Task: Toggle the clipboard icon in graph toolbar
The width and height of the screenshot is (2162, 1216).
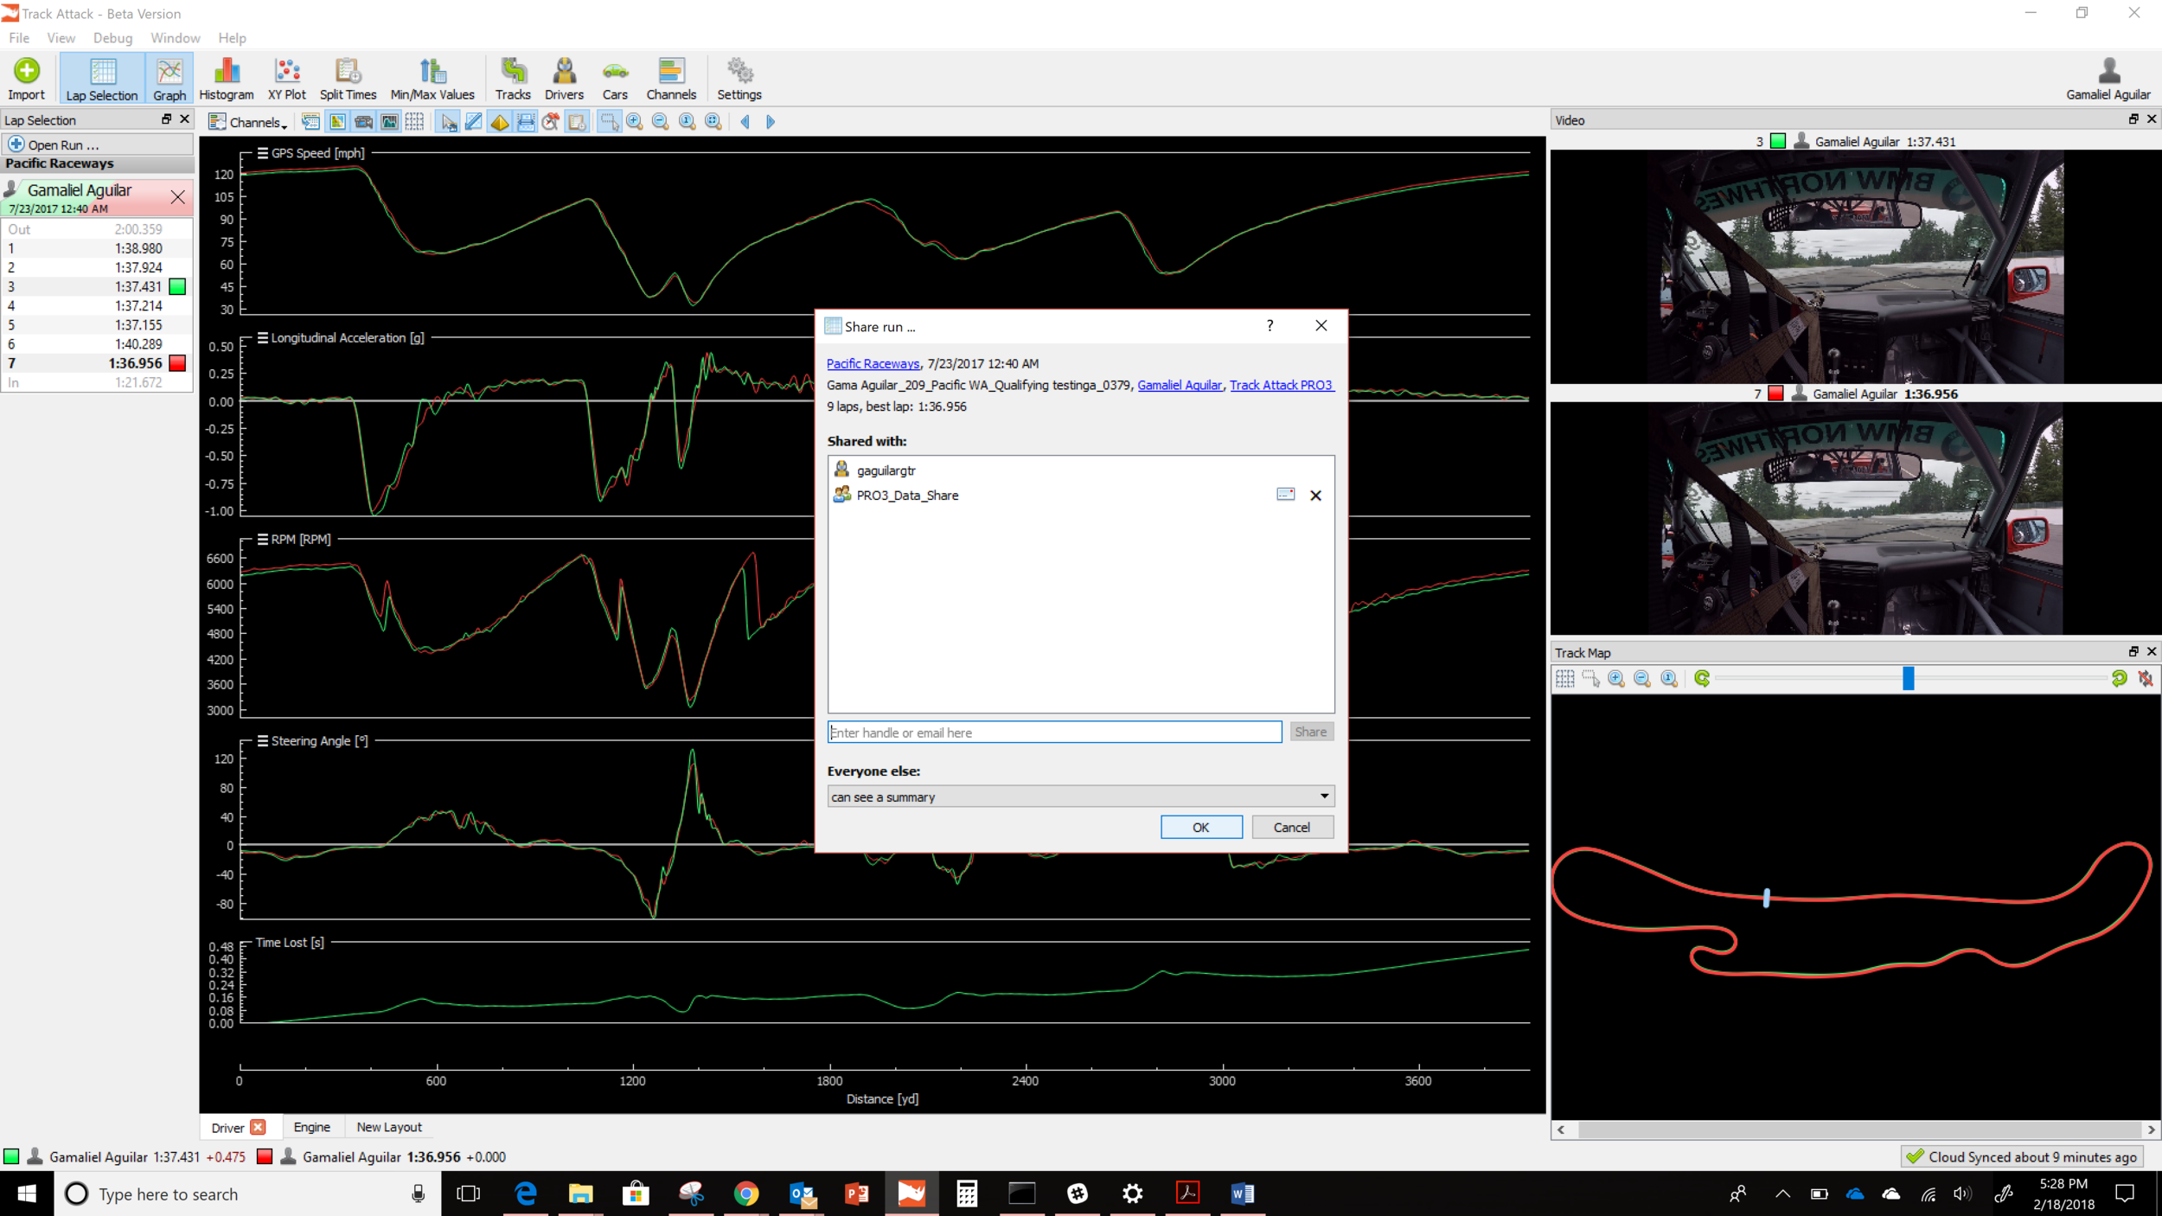Action: tap(577, 122)
